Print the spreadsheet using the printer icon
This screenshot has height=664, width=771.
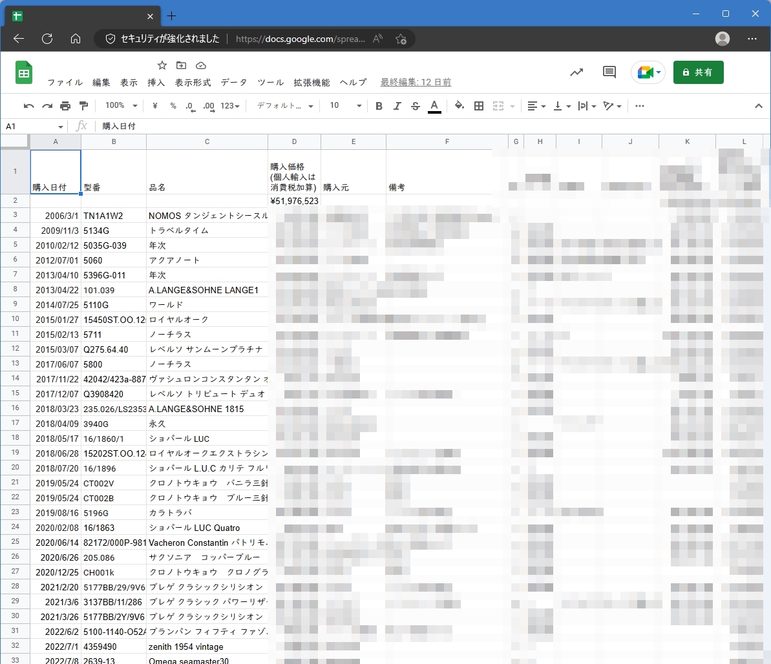tap(65, 106)
